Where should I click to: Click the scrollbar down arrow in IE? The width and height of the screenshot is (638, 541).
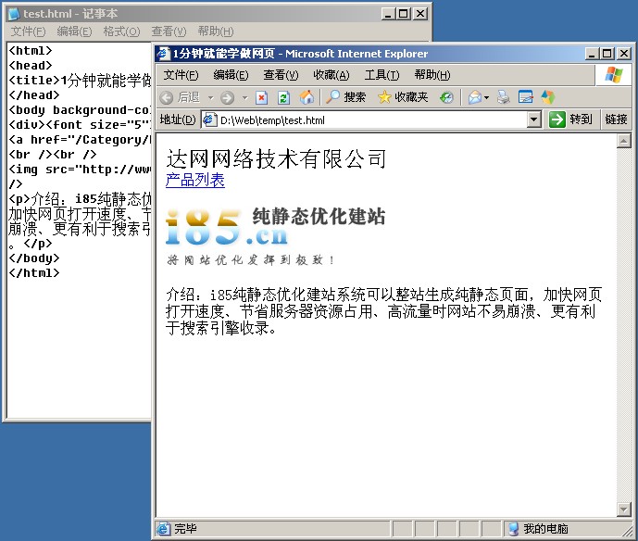pos(624,509)
